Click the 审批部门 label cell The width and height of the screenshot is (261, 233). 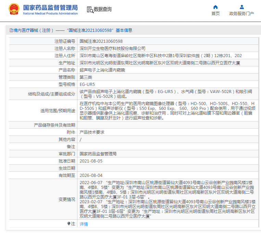[x=67, y=154]
